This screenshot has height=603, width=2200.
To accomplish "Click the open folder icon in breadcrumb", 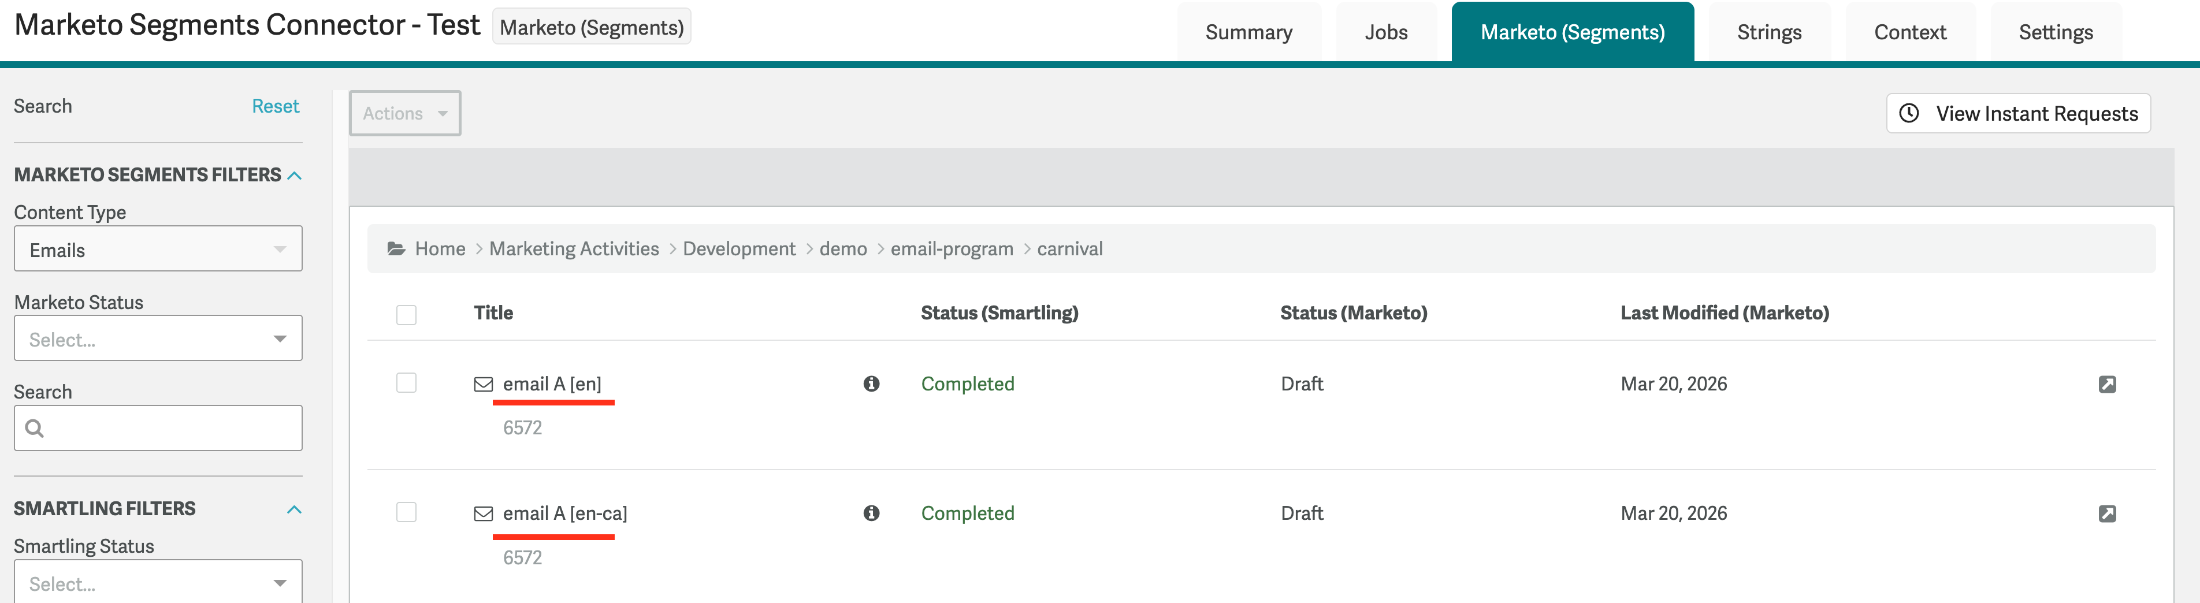I will point(396,248).
